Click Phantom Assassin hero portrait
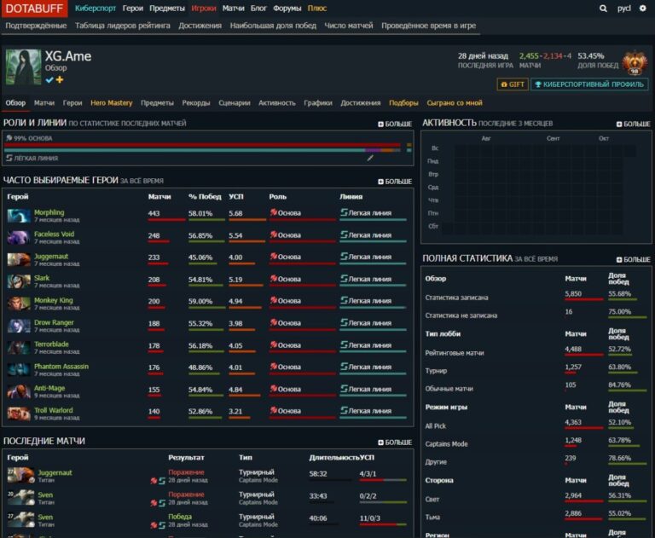This screenshot has height=538, width=655. pyautogui.click(x=19, y=369)
